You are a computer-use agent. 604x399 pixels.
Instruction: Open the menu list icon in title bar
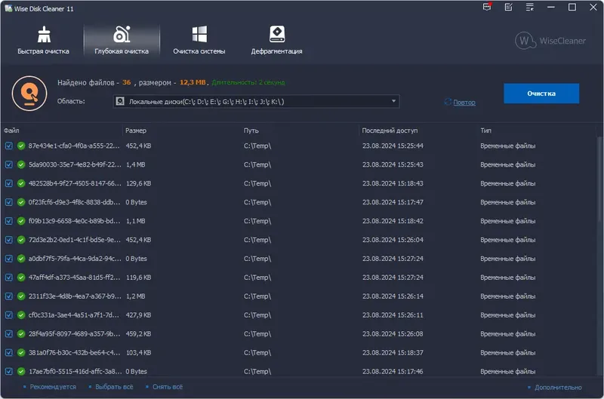coord(530,7)
